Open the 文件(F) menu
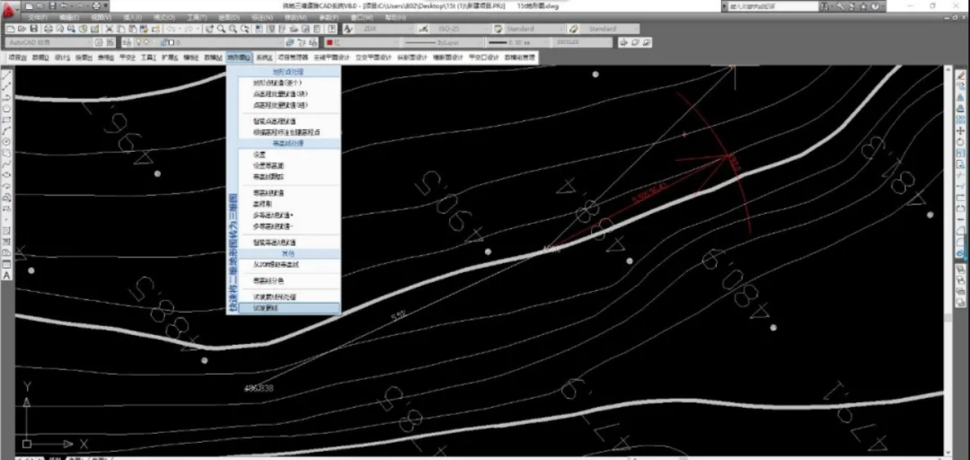This screenshot has width=970, height=460. [x=39, y=17]
